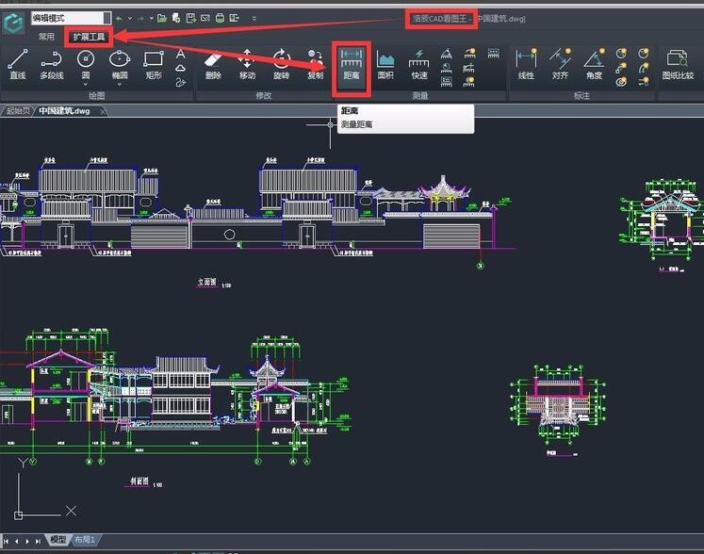The image size is (704, 554).
Task: Choose the 线性 (Linear) dimension tool
Action: 526,63
